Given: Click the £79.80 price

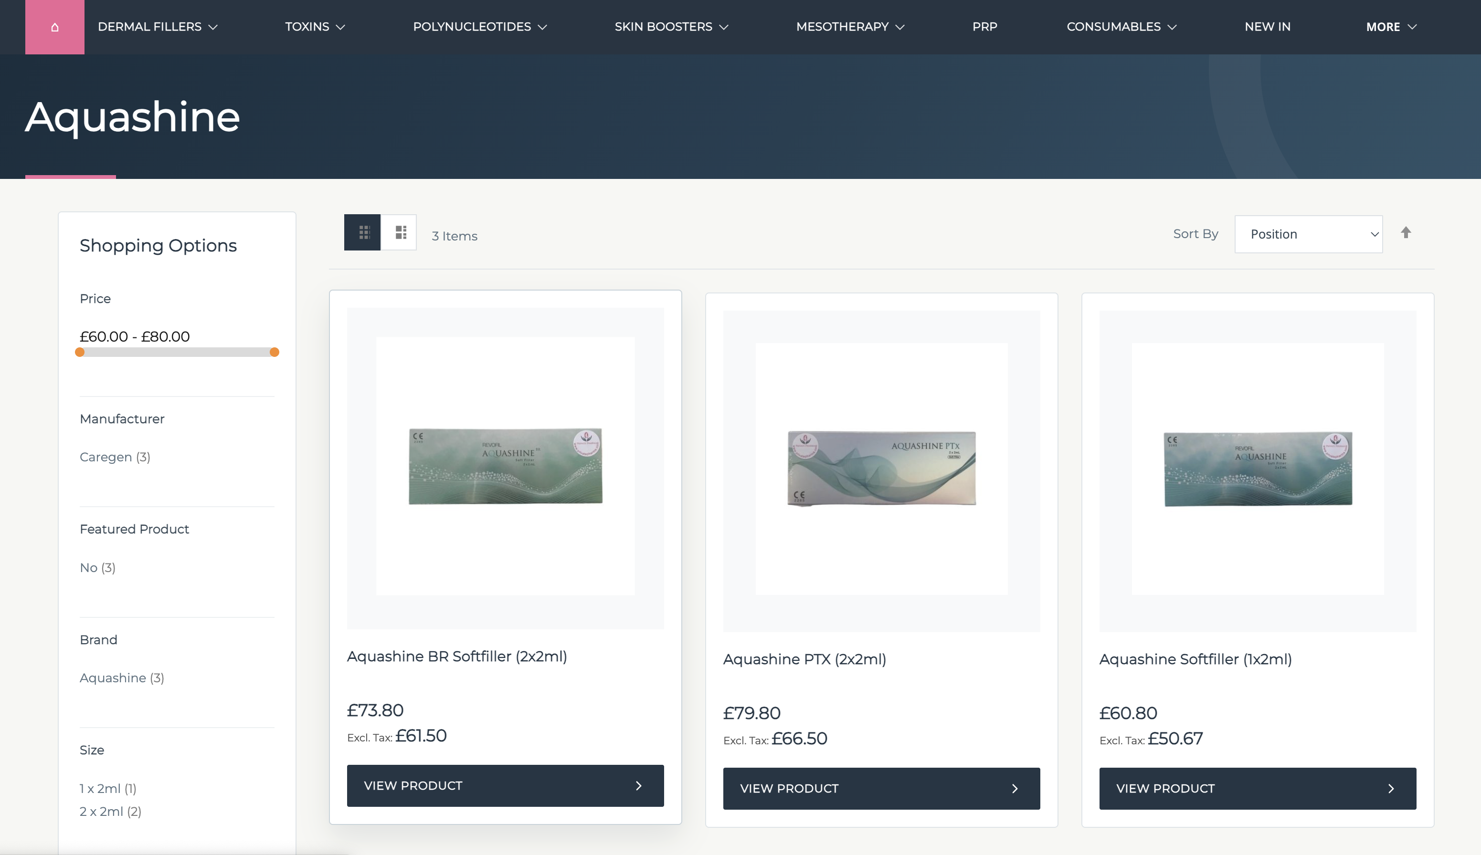Looking at the screenshot, I should (x=751, y=713).
